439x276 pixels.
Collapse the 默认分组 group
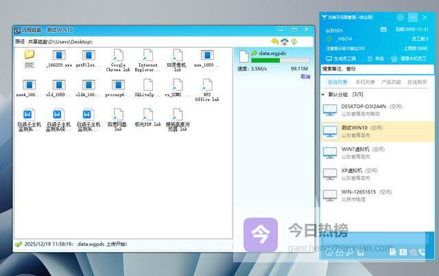(x=324, y=94)
